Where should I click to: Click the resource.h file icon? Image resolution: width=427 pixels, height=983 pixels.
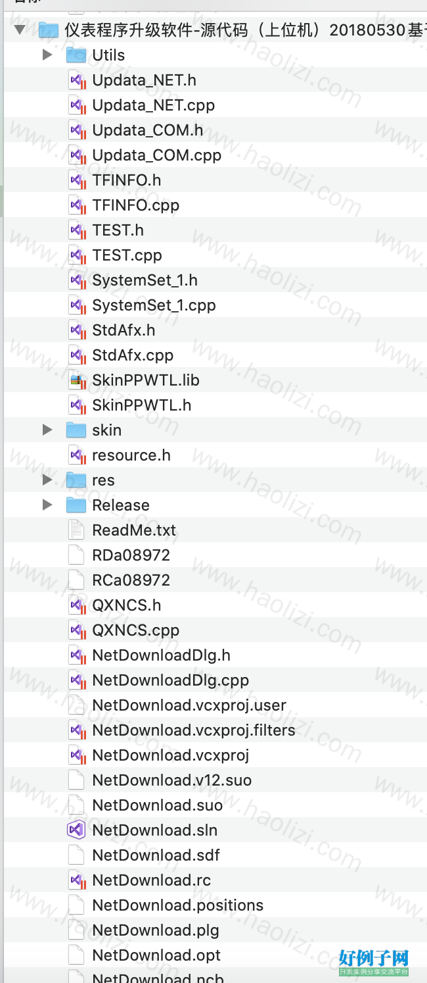click(77, 455)
